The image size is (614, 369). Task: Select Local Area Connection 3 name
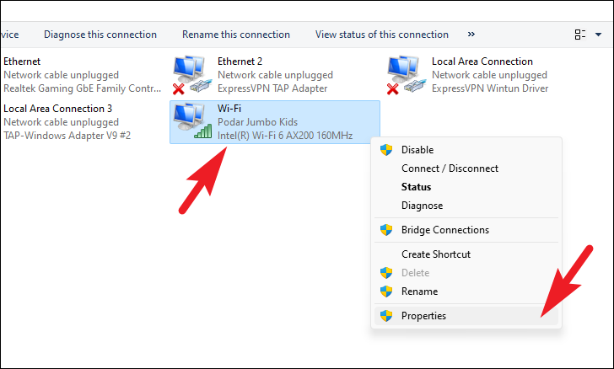point(57,109)
